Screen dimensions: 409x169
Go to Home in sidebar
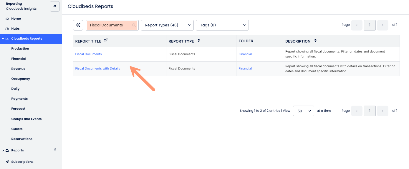(16, 18)
